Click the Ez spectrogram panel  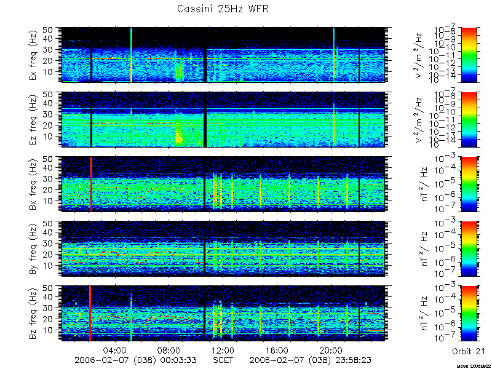223,119
